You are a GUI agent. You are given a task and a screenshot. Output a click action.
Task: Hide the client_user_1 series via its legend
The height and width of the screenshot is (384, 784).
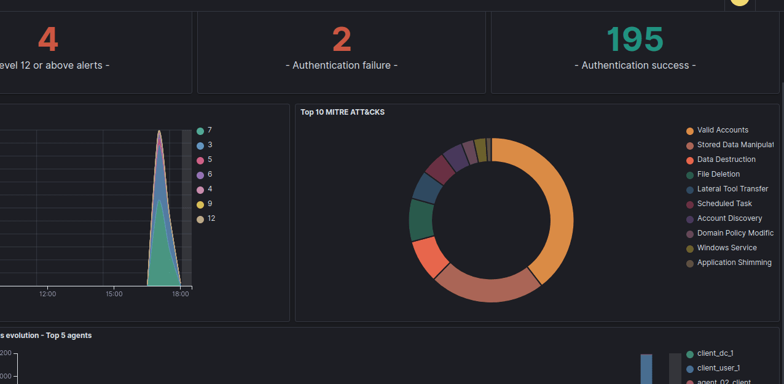[x=719, y=368]
